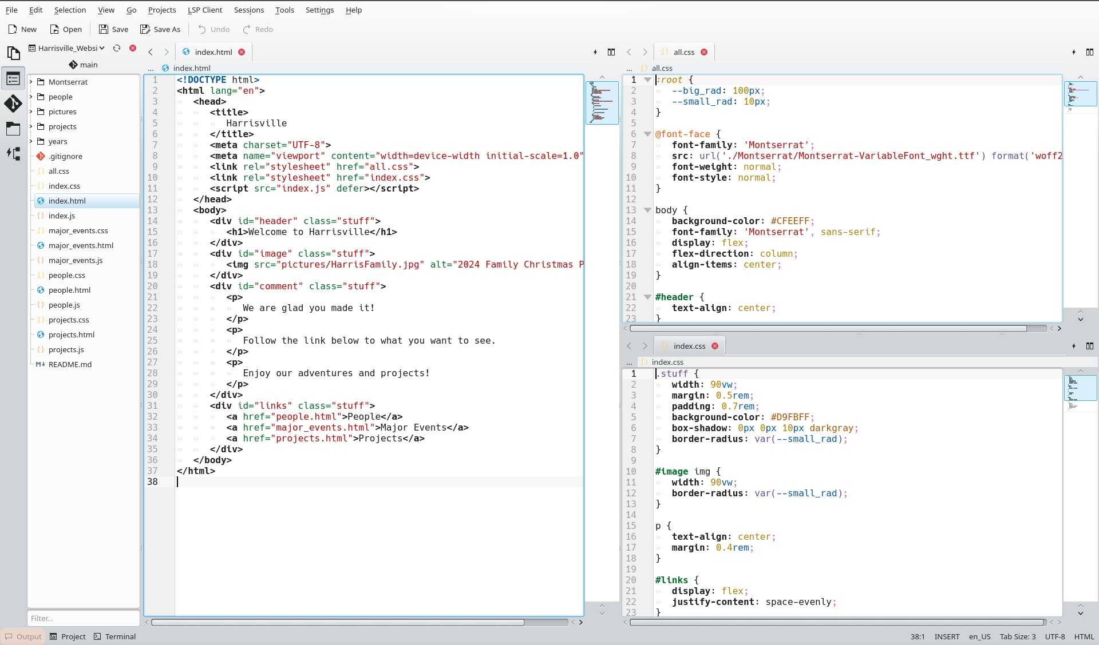1099x645 pixels.
Task: Go back in all.css tab history
Action: point(629,52)
